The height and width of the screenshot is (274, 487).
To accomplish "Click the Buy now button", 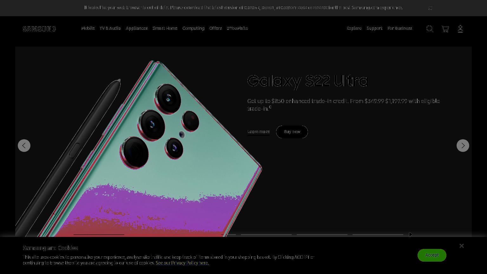I will (292, 132).
